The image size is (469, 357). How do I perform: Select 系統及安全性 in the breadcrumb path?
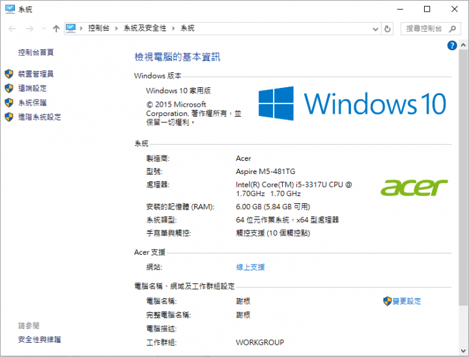pos(145,29)
